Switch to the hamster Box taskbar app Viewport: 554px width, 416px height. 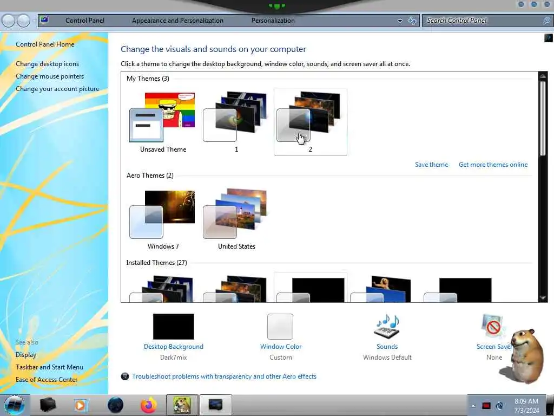coord(182,405)
